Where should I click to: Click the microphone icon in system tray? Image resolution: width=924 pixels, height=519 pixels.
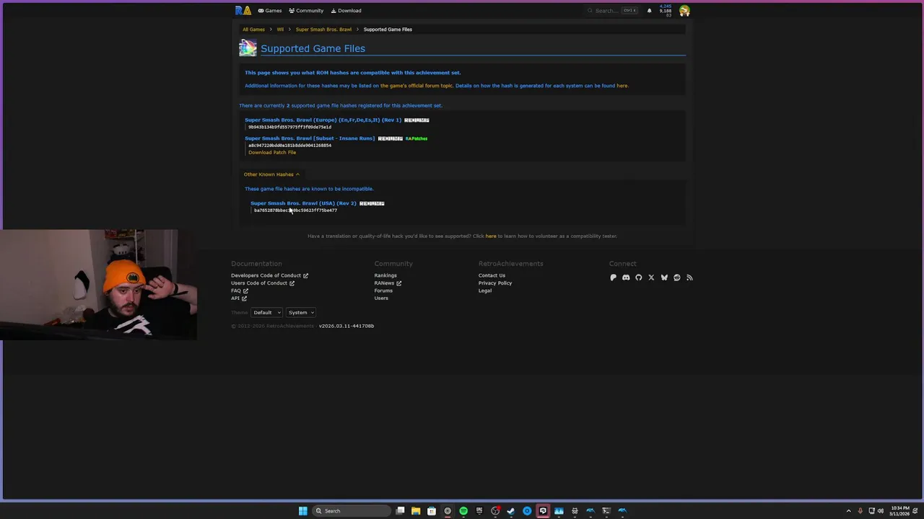click(x=860, y=511)
